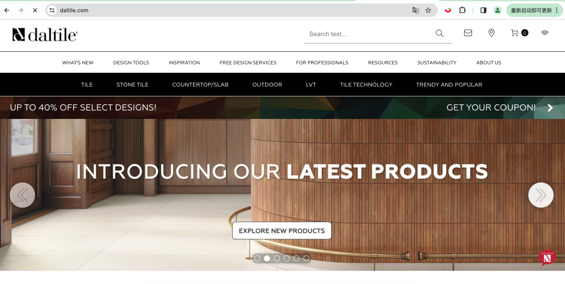Viewport: 565px width, 284px height.
Task: Expand the COUNTERTOP/SLAB category
Action: (200, 85)
